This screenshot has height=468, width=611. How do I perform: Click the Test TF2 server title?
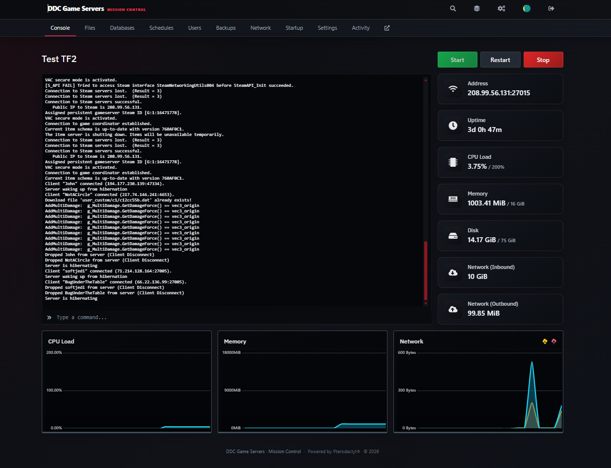point(59,59)
